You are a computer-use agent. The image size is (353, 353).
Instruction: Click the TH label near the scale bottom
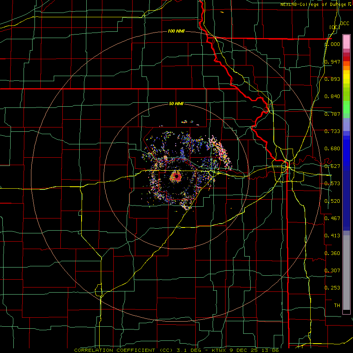[x=337, y=306]
